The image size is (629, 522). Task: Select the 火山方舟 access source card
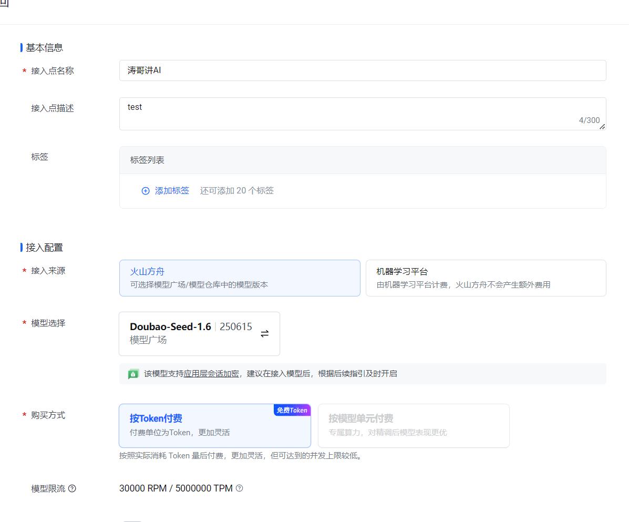coord(240,278)
